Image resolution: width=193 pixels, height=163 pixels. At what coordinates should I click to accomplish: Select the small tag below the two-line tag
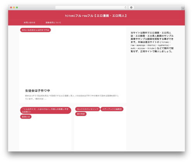[x=26, y=117]
